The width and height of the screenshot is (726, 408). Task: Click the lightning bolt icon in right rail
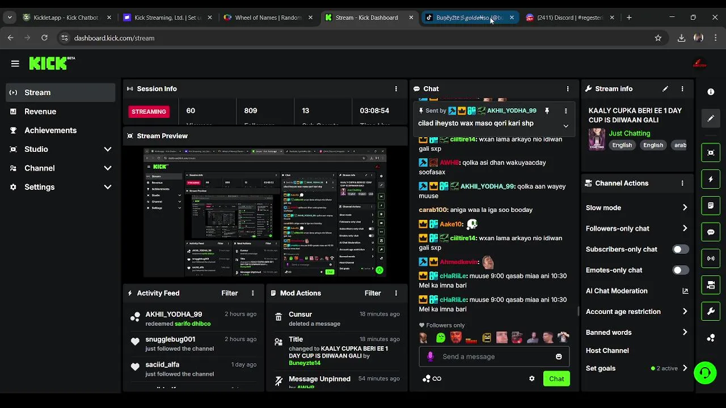(x=711, y=179)
